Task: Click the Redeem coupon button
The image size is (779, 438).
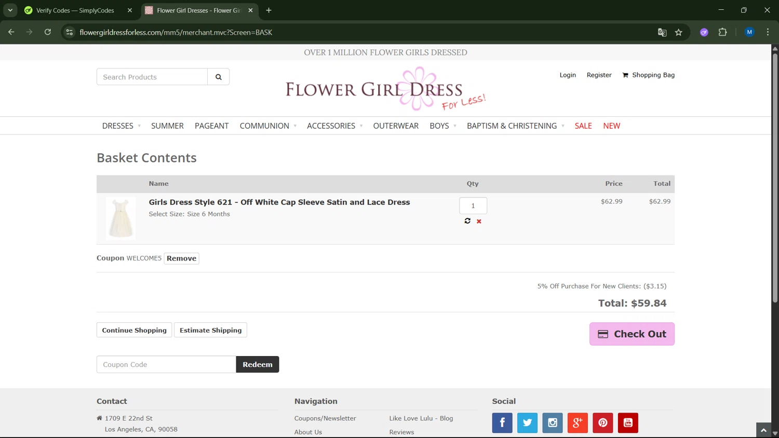Action: click(x=258, y=364)
